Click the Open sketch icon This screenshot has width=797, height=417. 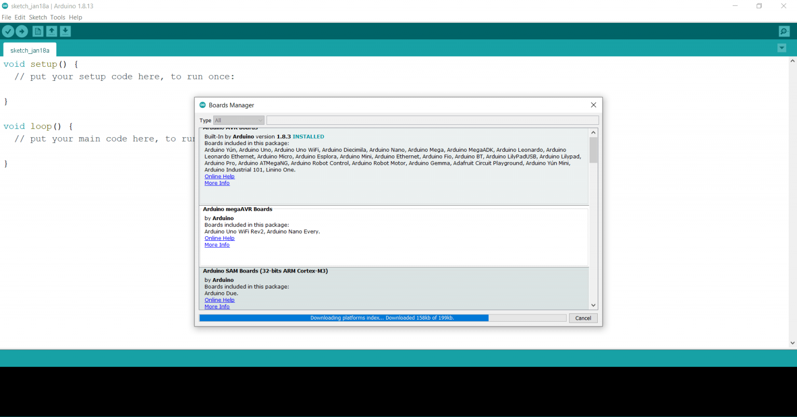click(51, 32)
